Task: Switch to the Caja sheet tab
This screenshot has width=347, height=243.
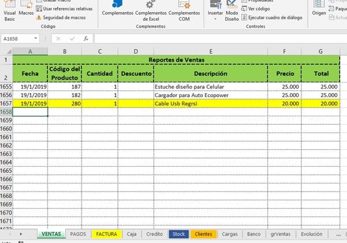Action: (132, 234)
